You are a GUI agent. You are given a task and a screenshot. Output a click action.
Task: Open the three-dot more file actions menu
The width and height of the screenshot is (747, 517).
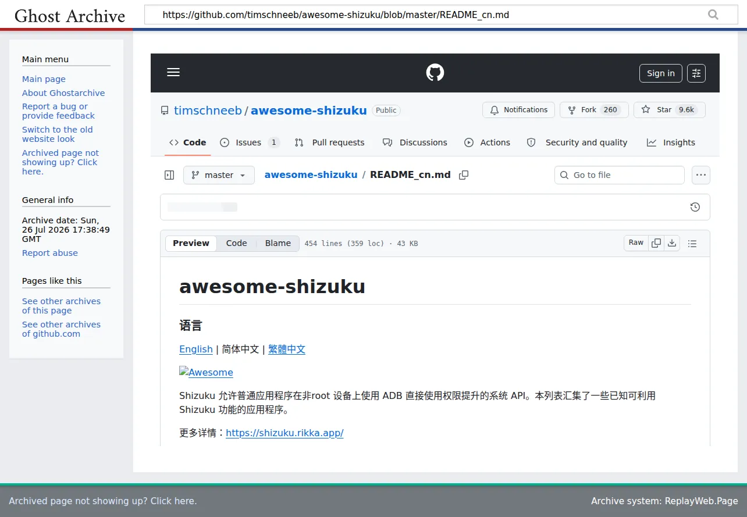[701, 175]
